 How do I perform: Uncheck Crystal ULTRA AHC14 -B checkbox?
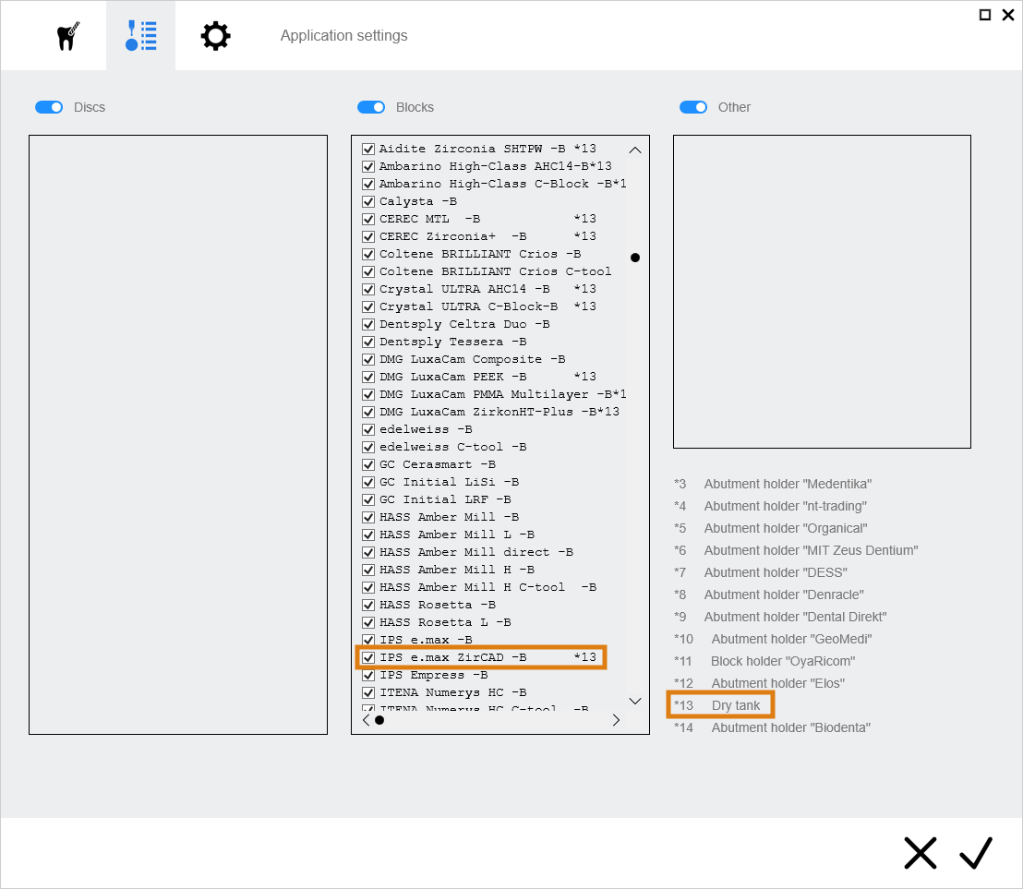pos(368,289)
